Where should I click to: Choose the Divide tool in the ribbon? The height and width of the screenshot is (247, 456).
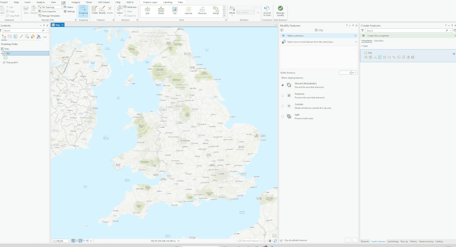pos(161,11)
